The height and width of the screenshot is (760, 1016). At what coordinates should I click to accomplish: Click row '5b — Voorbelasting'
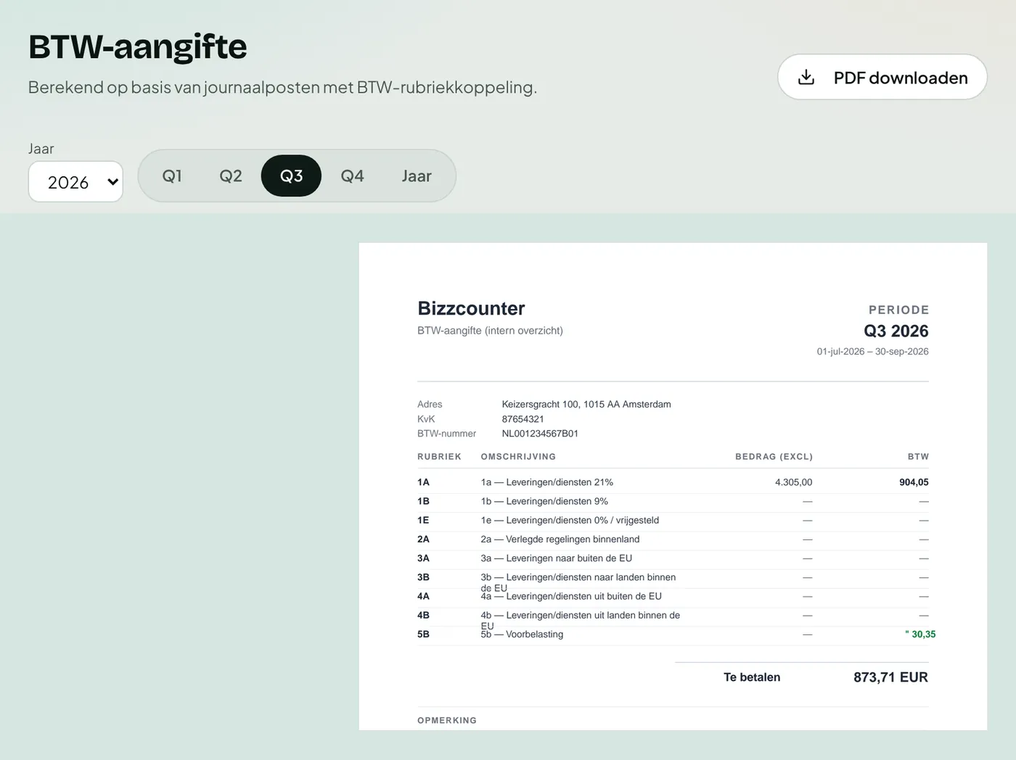point(673,634)
